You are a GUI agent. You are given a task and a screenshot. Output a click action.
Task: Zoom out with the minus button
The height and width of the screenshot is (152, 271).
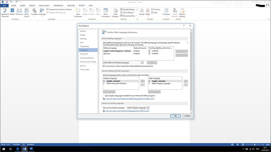247,145
